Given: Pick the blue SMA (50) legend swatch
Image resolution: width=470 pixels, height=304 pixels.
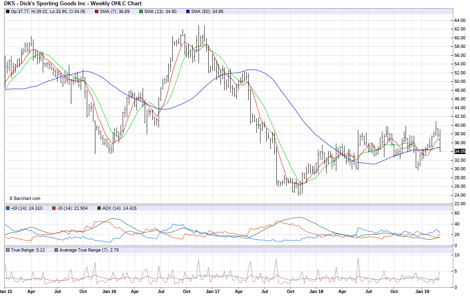Looking at the screenshot, I should [x=188, y=12].
